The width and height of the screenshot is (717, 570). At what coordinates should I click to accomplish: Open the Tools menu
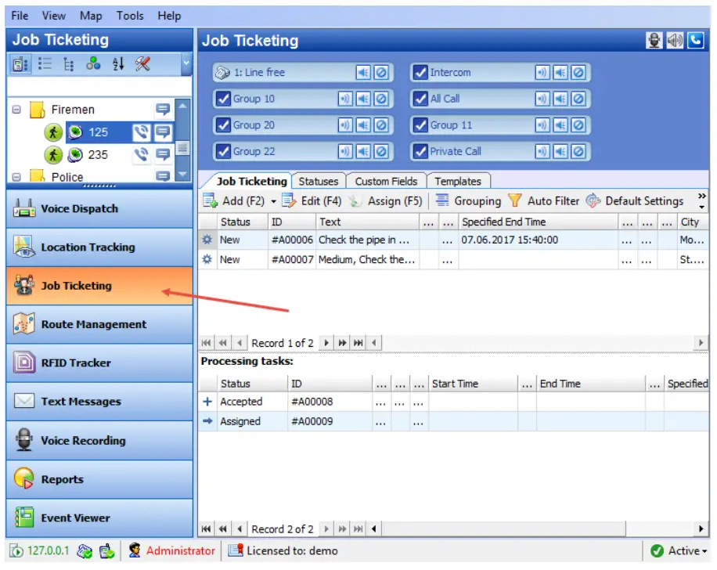click(x=129, y=15)
